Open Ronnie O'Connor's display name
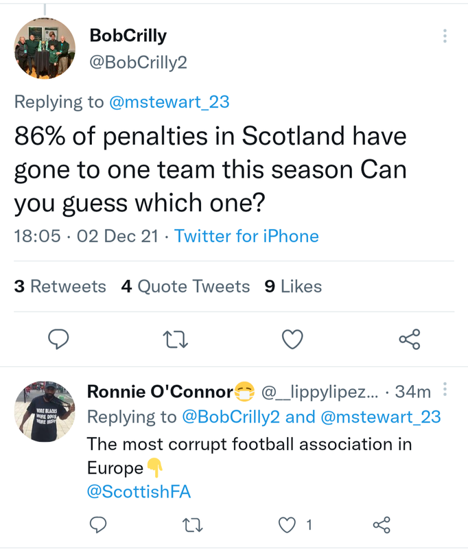The image size is (468, 549). point(160,392)
